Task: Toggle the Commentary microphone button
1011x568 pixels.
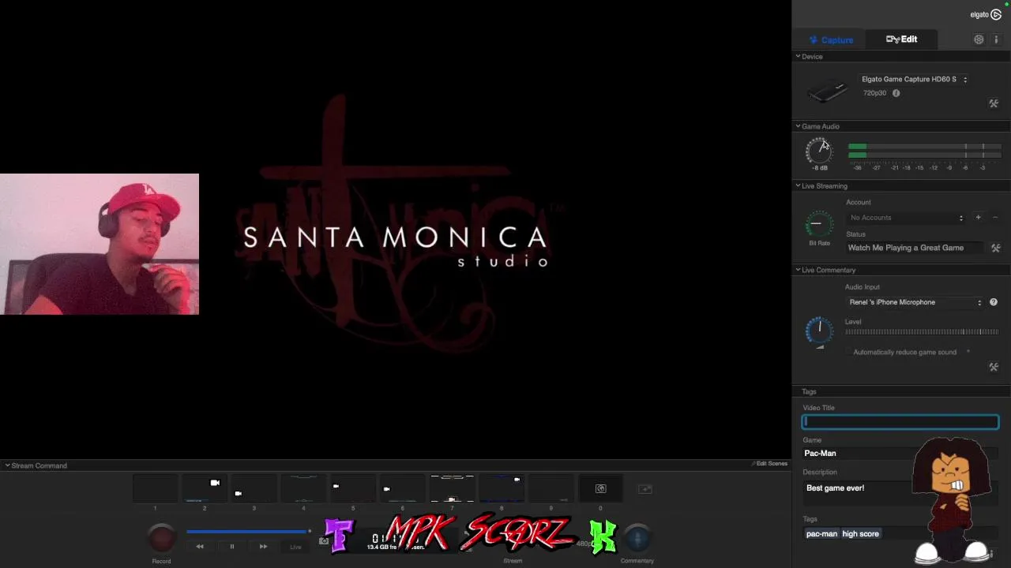Action: coord(637,537)
